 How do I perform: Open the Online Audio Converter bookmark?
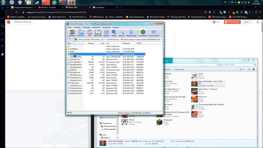(58, 17)
